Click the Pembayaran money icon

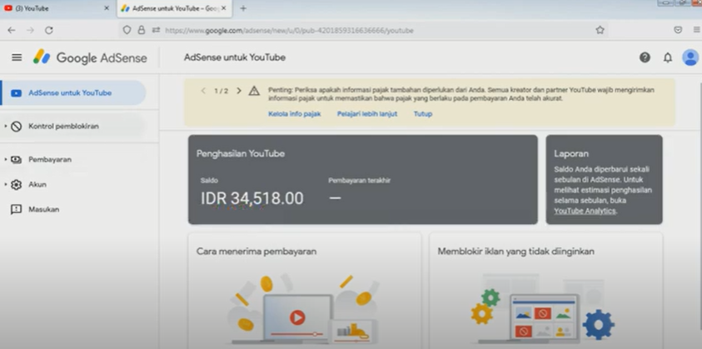16,159
